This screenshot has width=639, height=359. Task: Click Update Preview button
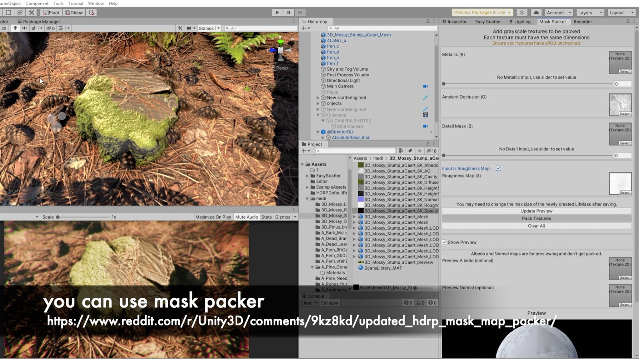tap(536, 211)
